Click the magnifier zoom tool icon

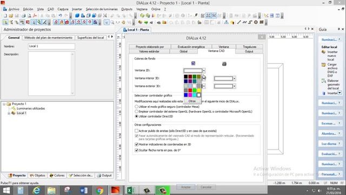(x=112, y=22)
